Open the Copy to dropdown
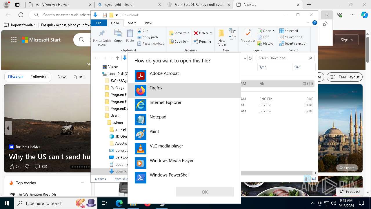The image size is (371, 209). (x=179, y=42)
